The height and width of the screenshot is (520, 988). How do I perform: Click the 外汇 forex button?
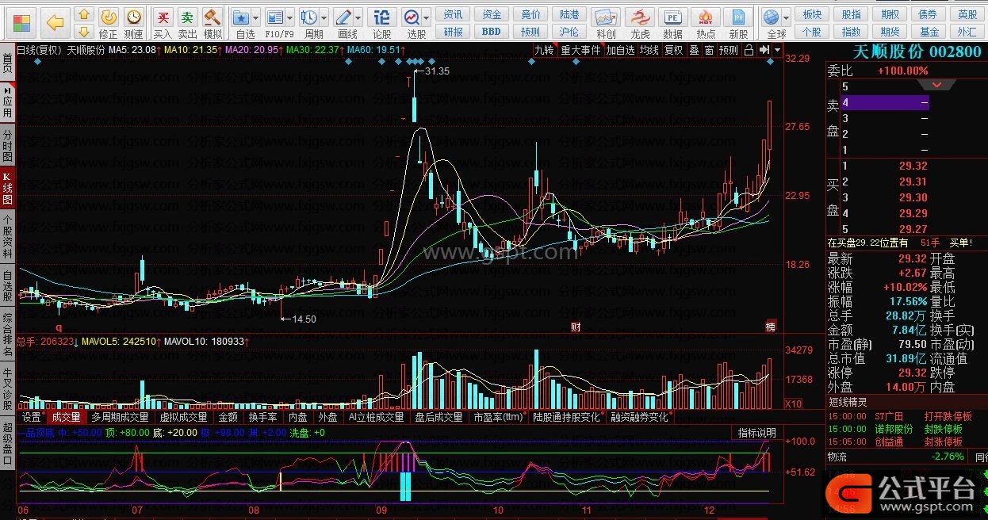click(967, 32)
